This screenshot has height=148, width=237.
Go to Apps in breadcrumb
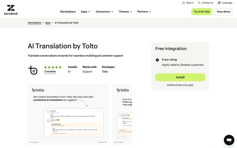(48, 23)
